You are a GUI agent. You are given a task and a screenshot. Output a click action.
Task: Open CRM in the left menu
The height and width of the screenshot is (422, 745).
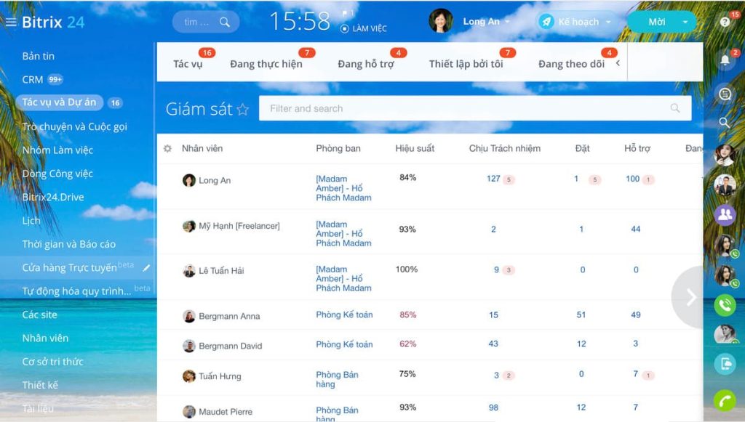(32, 80)
